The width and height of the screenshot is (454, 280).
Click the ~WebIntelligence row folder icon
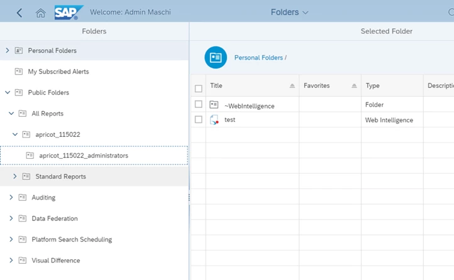pos(214,104)
